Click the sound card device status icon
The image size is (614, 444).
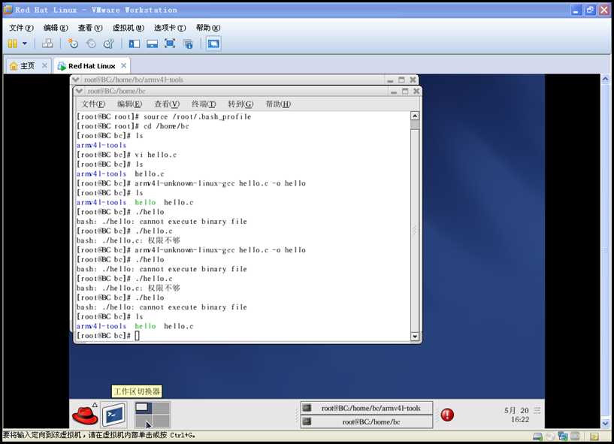(575, 436)
